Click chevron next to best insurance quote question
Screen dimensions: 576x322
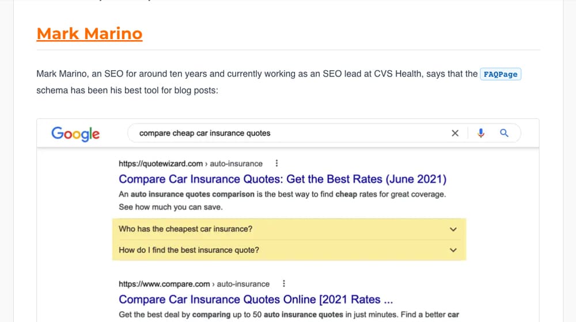(x=453, y=250)
